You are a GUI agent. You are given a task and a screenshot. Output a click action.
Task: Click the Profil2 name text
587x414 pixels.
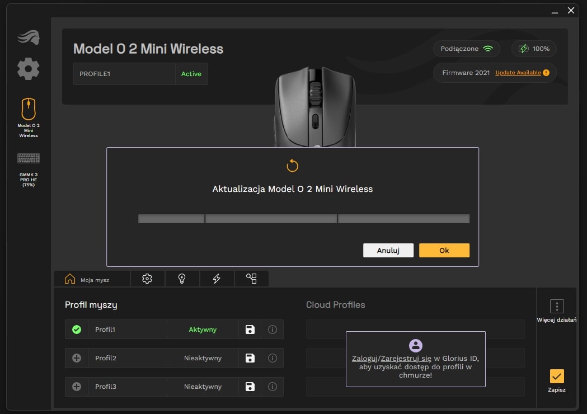click(106, 358)
